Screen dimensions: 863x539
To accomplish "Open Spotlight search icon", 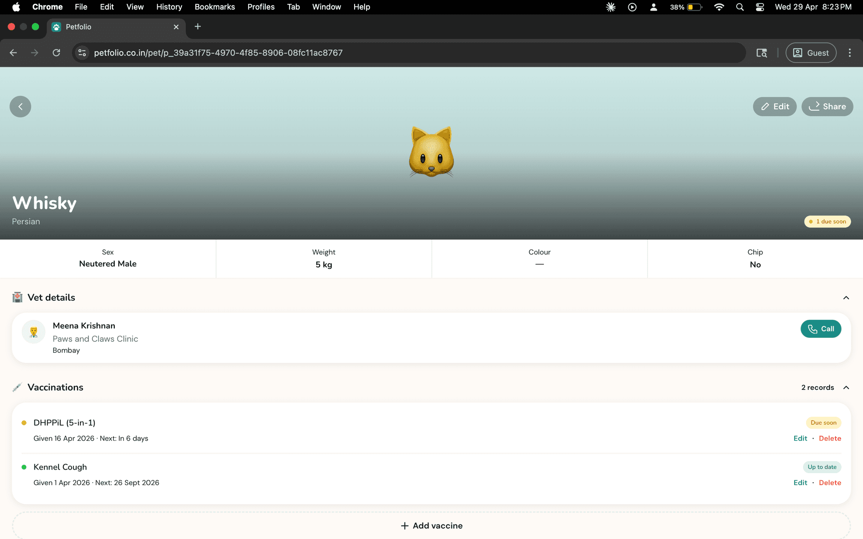I will (x=740, y=7).
